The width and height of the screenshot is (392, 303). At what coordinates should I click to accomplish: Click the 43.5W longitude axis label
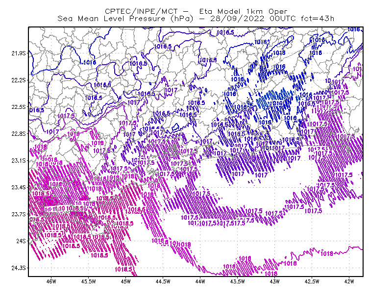pyautogui.click(x=238, y=281)
